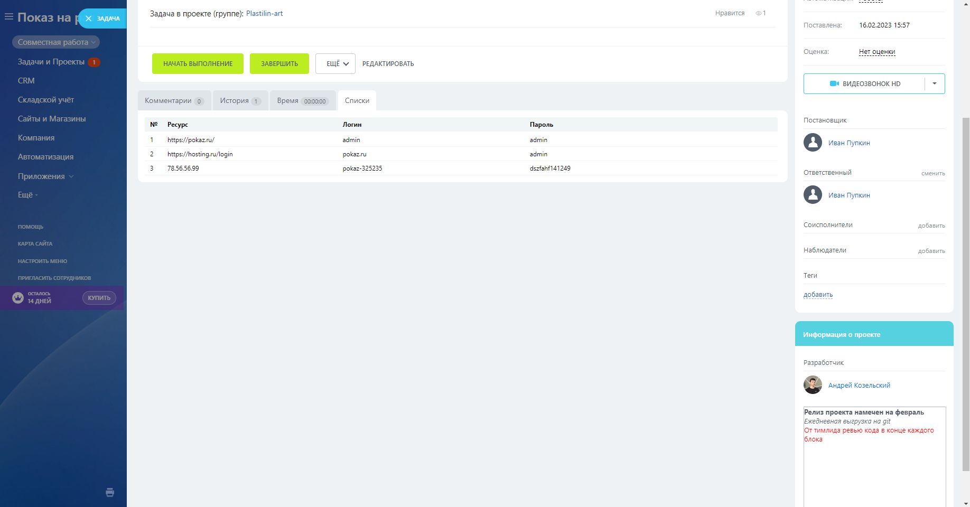The image size is (970, 507).
Task: Open the hamburger menu icon
Action: coord(8,17)
